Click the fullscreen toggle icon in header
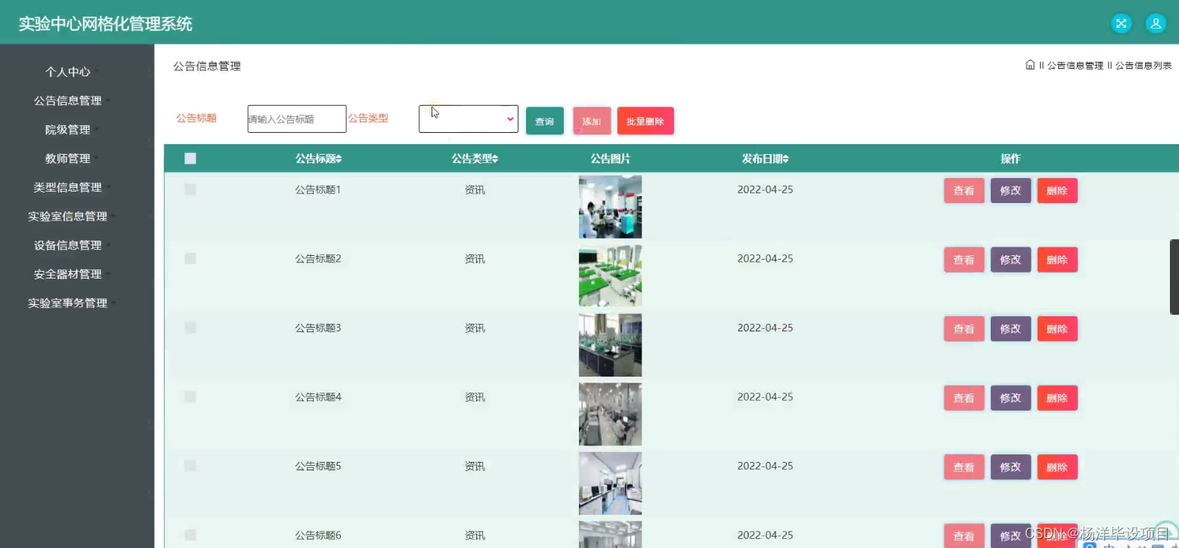The image size is (1179, 548). (x=1121, y=23)
